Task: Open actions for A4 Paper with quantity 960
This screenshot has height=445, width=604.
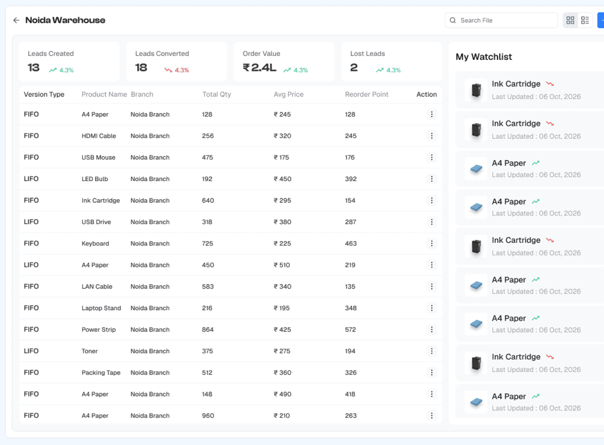Action: pyautogui.click(x=432, y=415)
